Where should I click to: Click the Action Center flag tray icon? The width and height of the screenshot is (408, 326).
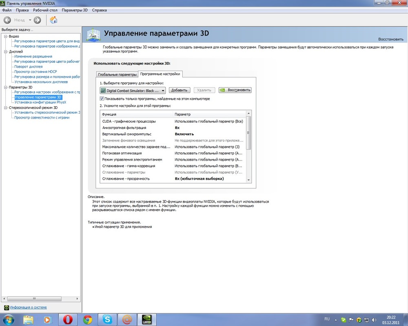pos(351,320)
